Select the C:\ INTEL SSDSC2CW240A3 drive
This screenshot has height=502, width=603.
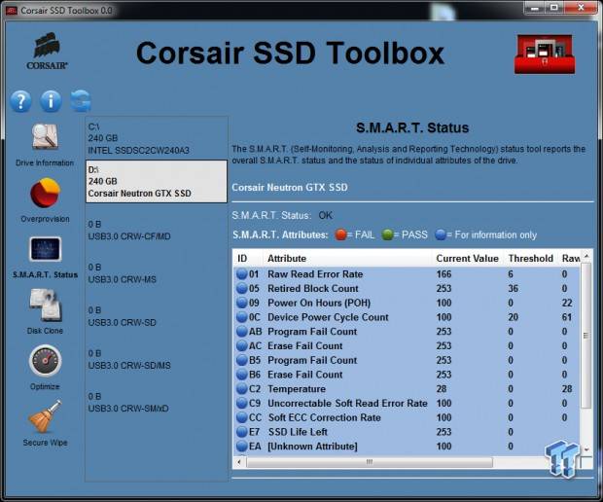[x=157, y=138]
